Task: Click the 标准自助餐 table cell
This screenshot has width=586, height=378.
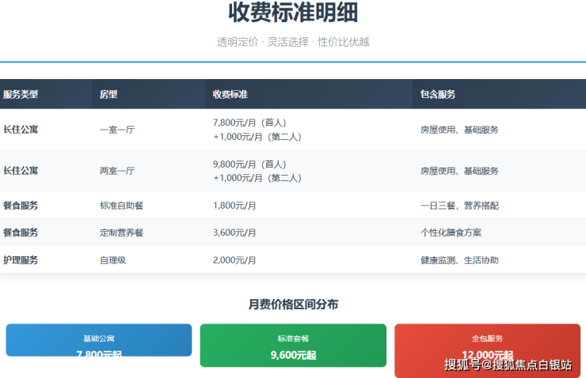Action: tap(121, 206)
